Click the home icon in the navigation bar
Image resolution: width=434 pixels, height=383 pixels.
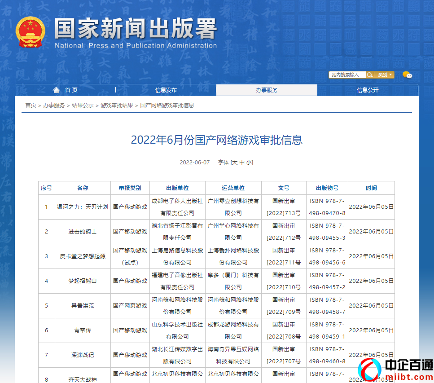pos(56,89)
